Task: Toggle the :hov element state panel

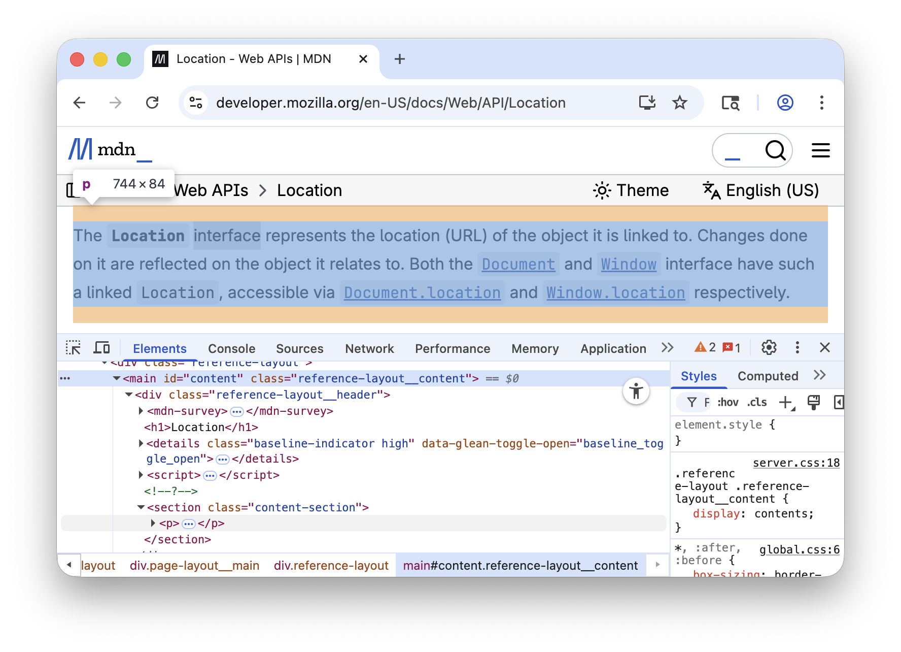Action: pyautogui.click(x=727, y=403)
